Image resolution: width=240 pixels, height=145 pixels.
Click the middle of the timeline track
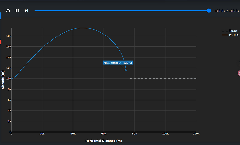point(122,11)
